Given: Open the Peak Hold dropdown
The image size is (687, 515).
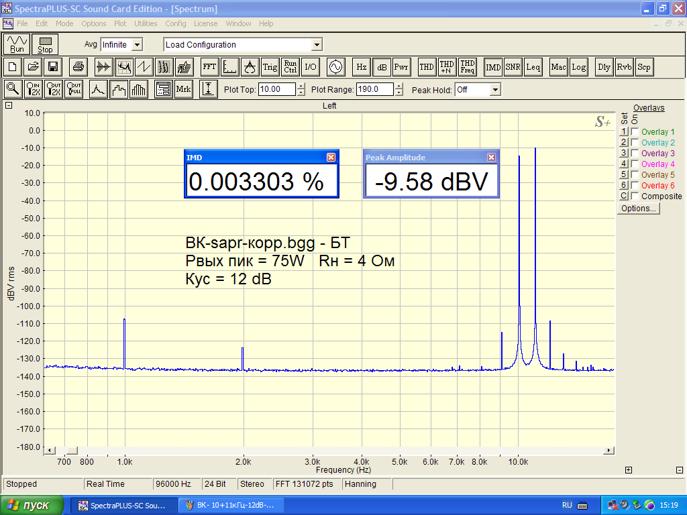Looking at the screenshot, I should [x=495, y=89].
